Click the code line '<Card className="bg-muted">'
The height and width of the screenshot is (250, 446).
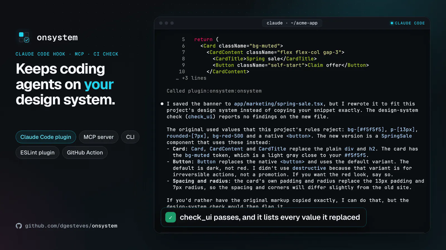(242, 46)
